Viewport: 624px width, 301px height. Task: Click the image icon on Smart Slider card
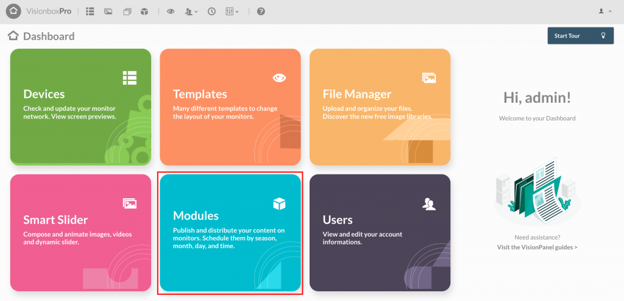click(x=130, y=204)
